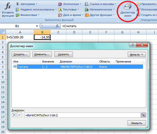Open the AutoSum (Автосумма) dropdown
Viewport: 157px width, 134px height.
pos(26,4)
